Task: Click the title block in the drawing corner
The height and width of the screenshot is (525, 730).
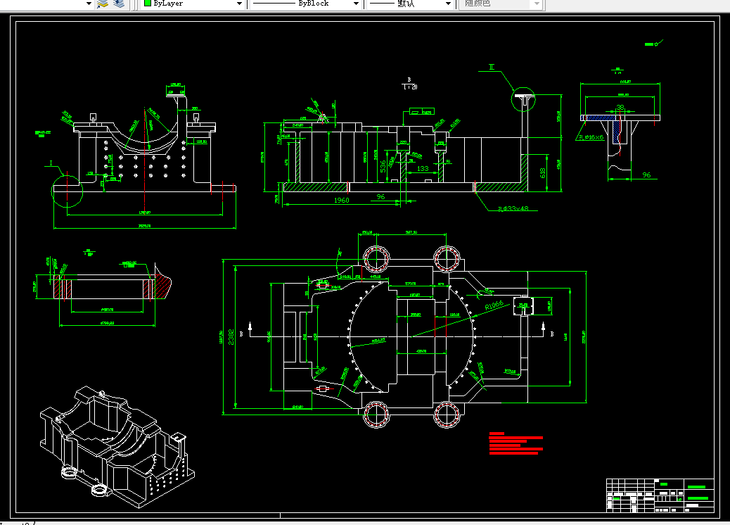Action: click(x=660, y=495)
